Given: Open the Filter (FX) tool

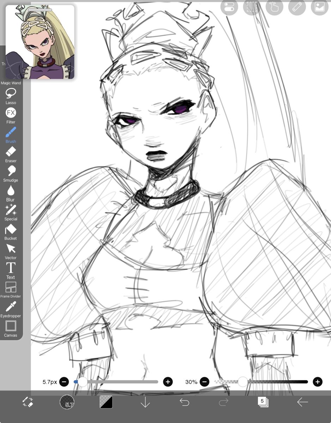Looking at the screenshot, I should 11,116.
